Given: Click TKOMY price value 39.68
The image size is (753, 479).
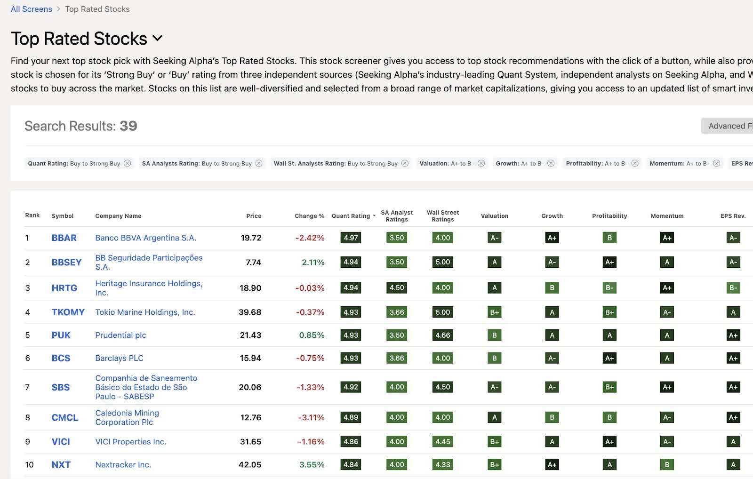Looking at the screenshot, I should tap(250, 312).
